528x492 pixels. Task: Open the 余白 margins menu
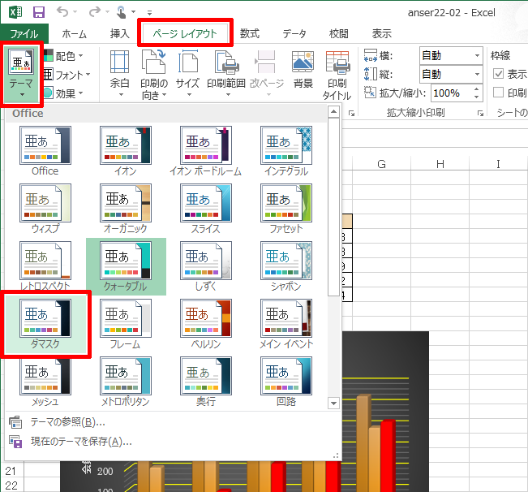tap(120, 73)
